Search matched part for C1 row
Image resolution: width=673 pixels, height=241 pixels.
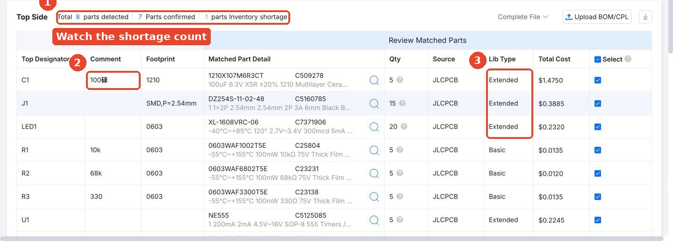tap(374, 80)
